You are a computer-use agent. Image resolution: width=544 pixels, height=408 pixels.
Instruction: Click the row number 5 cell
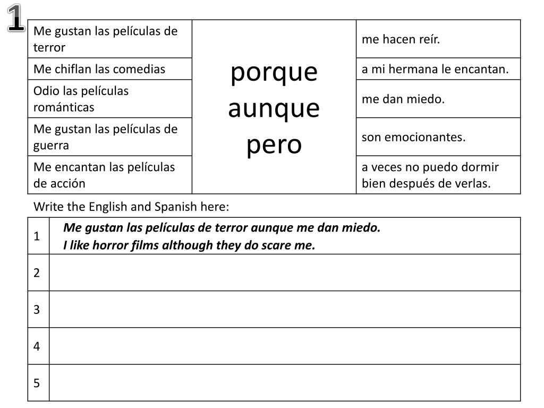click(37, 382)
